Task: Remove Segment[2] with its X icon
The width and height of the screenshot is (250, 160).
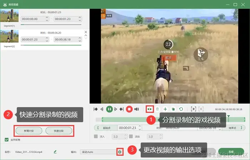Action: [86, 32]
